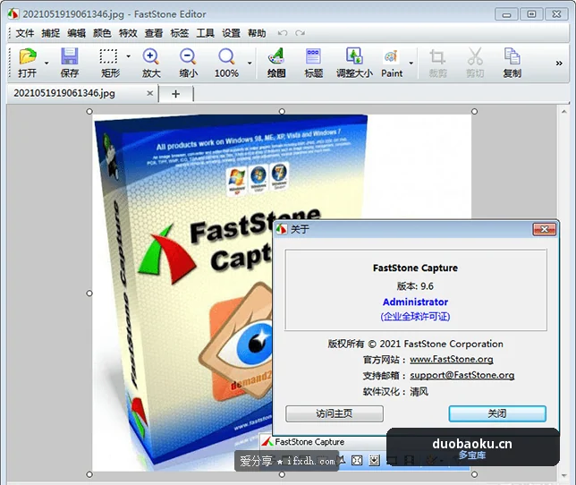Click the 版本: 9.6 version text
Viewport: 576px width, 485px height.
coord(416,286)
